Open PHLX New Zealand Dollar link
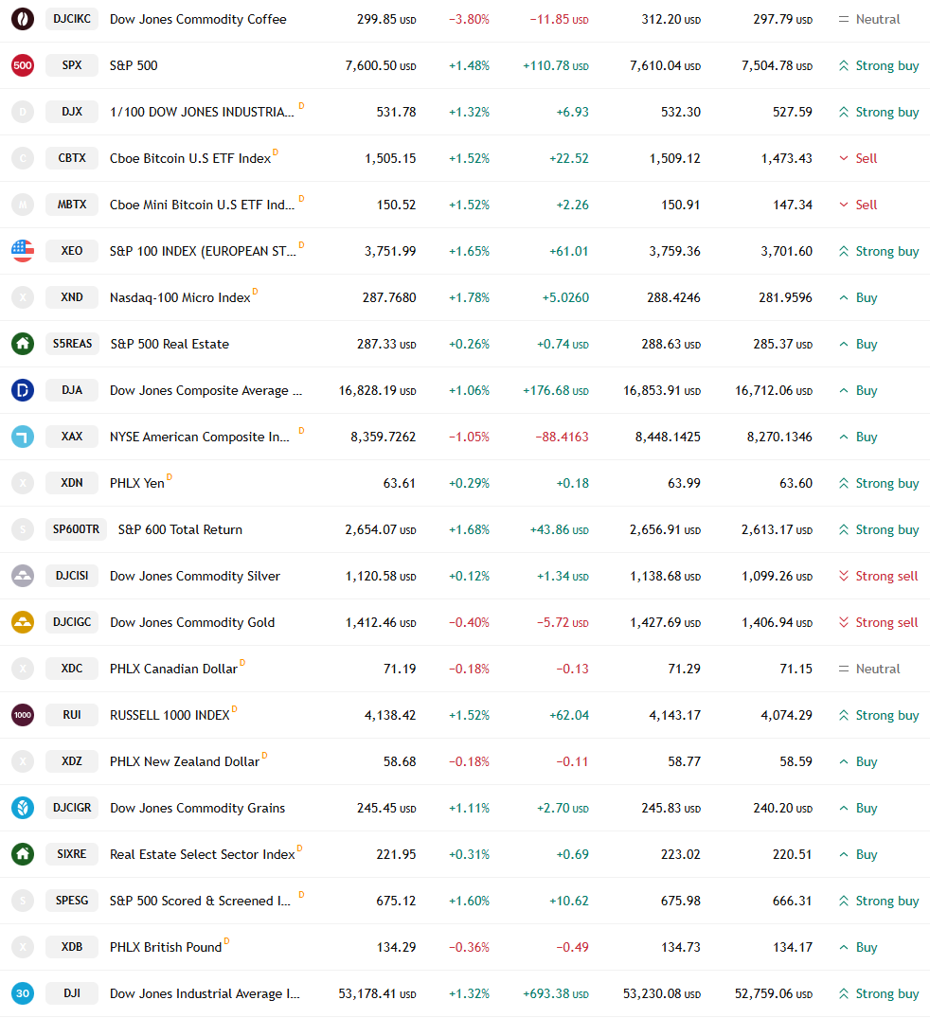This screenshot has height=1018, width=930. 185,761
